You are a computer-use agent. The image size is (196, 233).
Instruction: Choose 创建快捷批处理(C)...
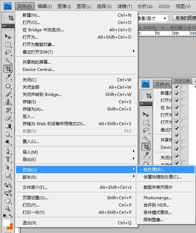point(166,177)
